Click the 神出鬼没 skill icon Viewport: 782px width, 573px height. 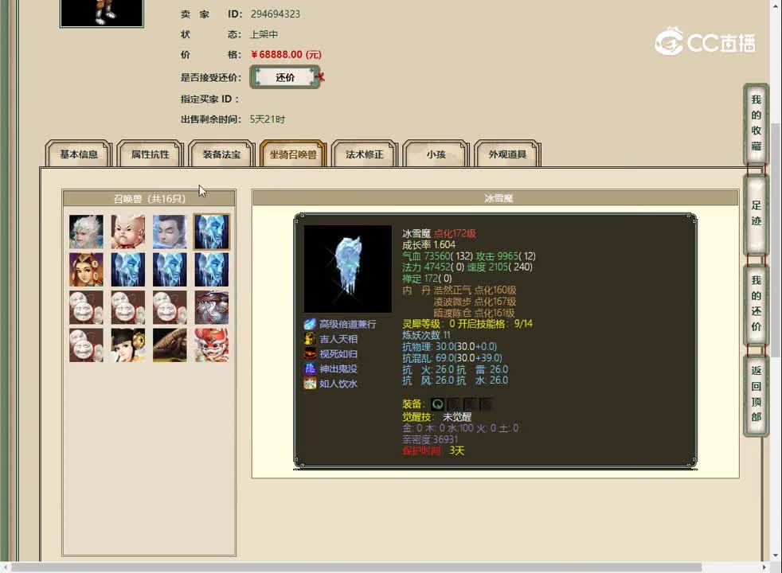tap(310, 368)
